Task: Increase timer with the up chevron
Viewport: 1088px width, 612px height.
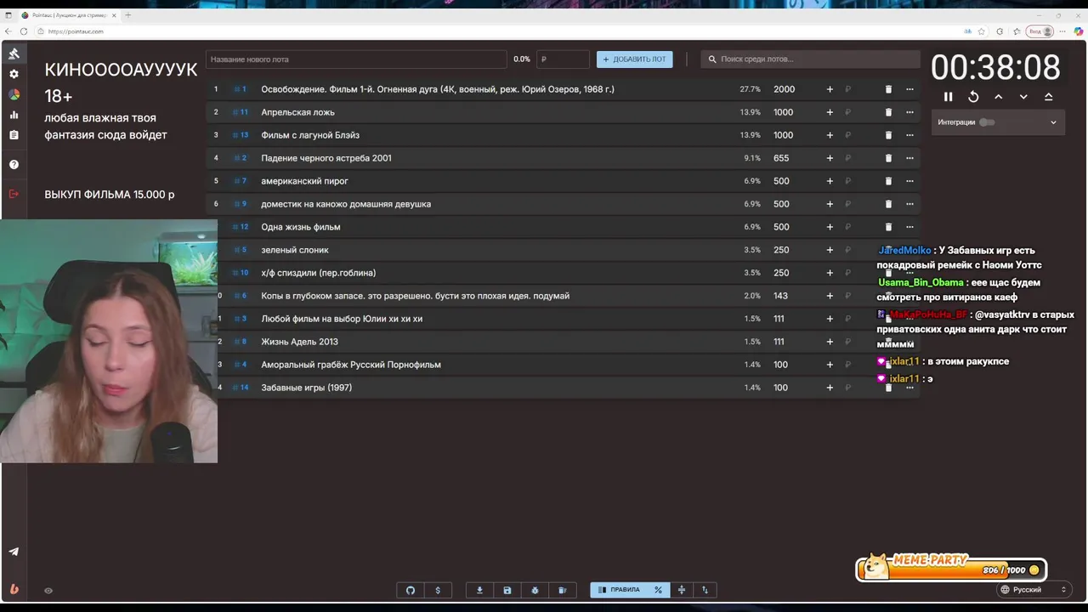Action: click(999, 97)
